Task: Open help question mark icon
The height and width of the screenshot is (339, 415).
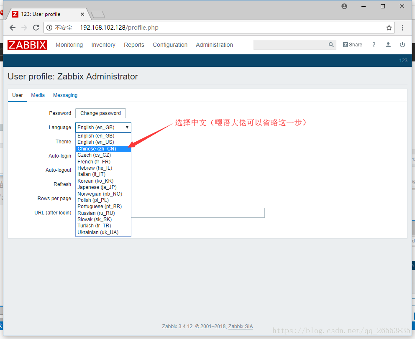Action: [x=374, y=45]
